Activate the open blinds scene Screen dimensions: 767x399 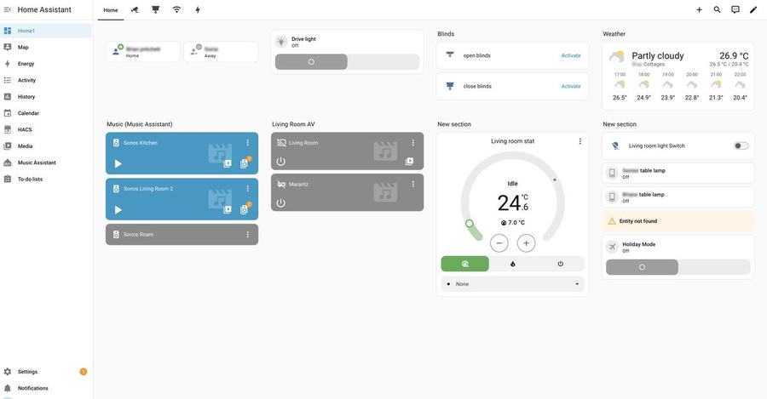click(571, 55)
